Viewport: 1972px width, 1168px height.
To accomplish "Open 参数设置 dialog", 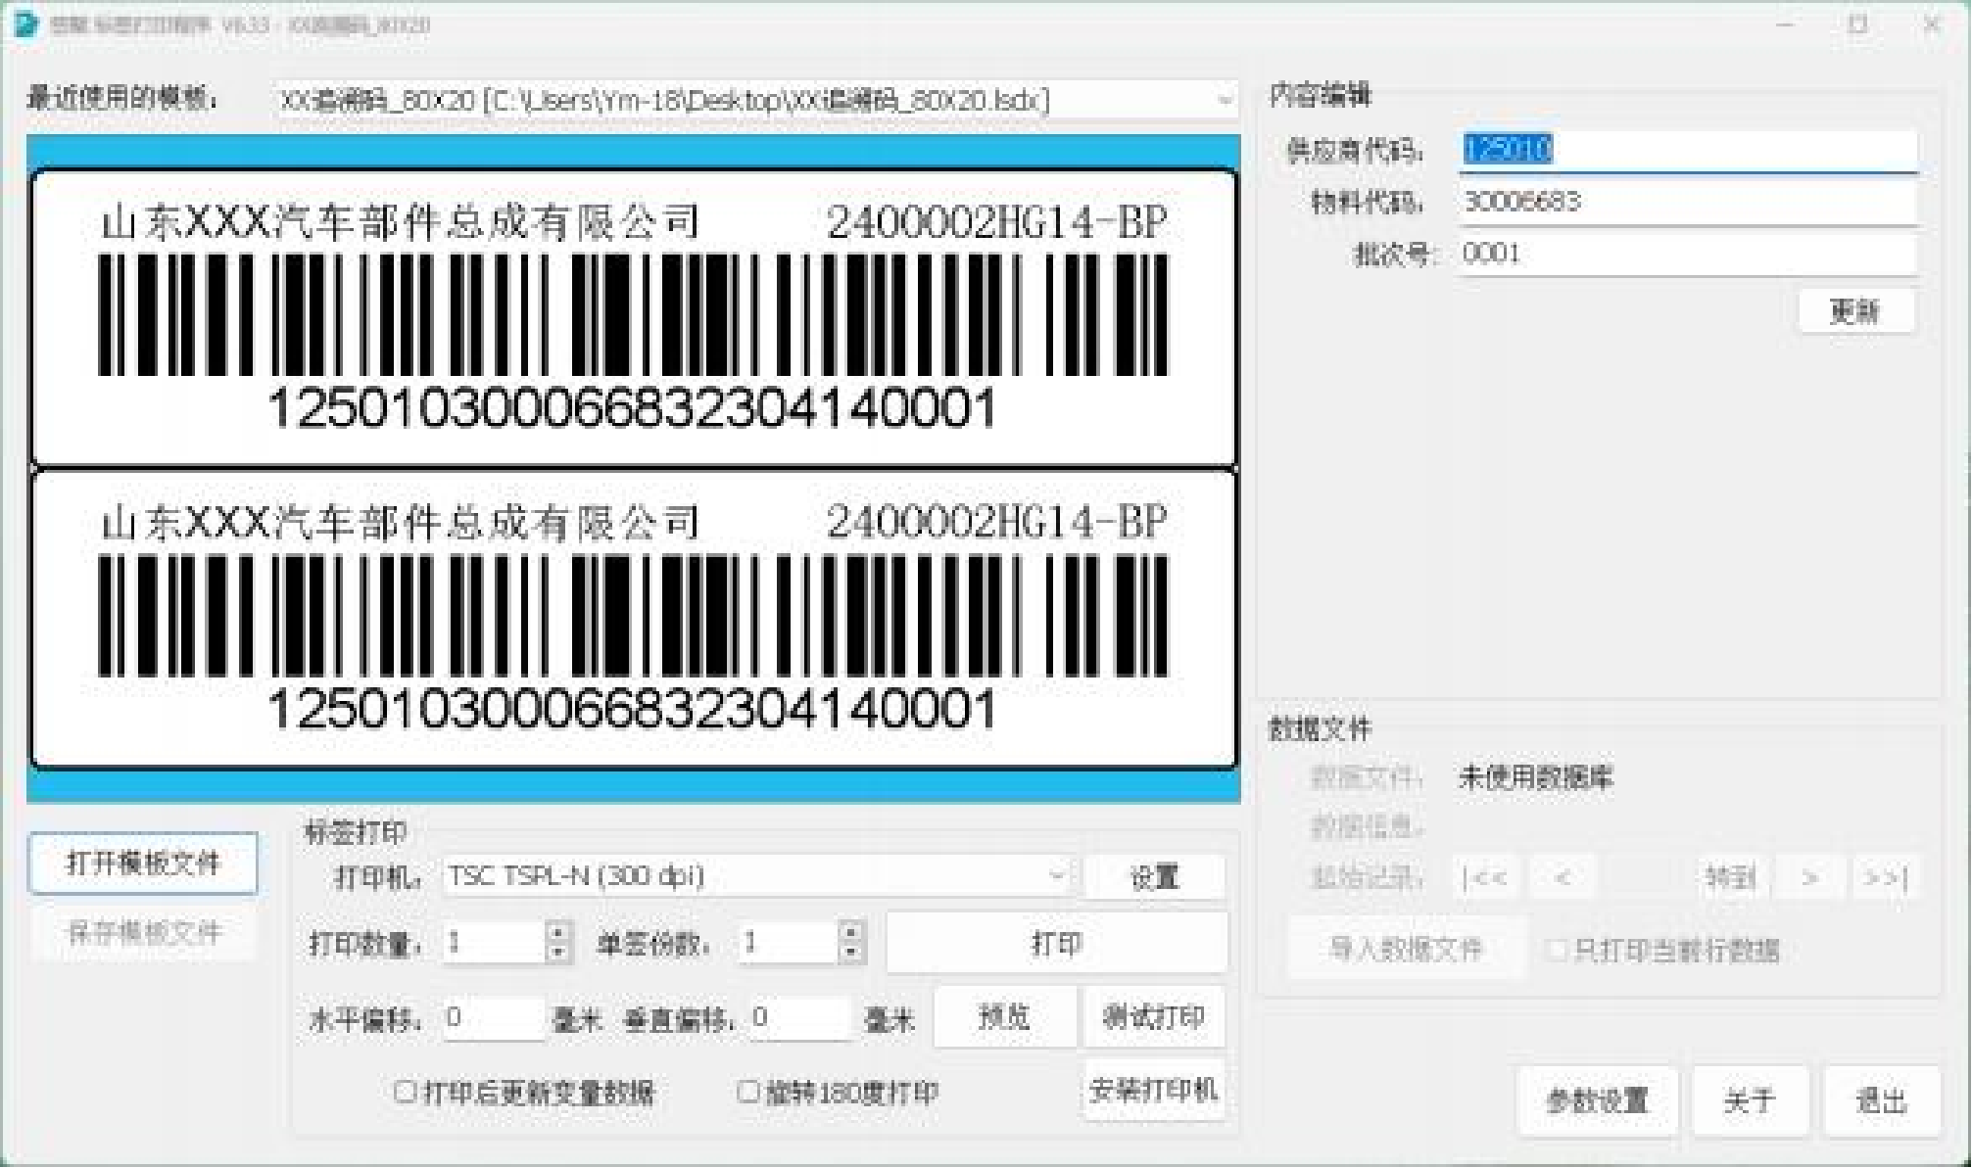I will coord(1597,1100).
